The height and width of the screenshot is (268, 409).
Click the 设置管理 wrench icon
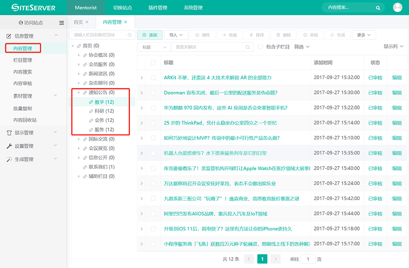(9, 146)
